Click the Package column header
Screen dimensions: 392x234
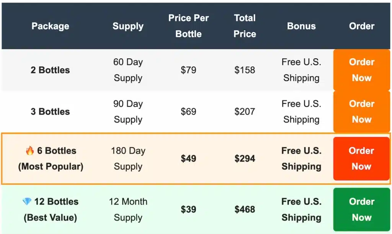[50, 26]
